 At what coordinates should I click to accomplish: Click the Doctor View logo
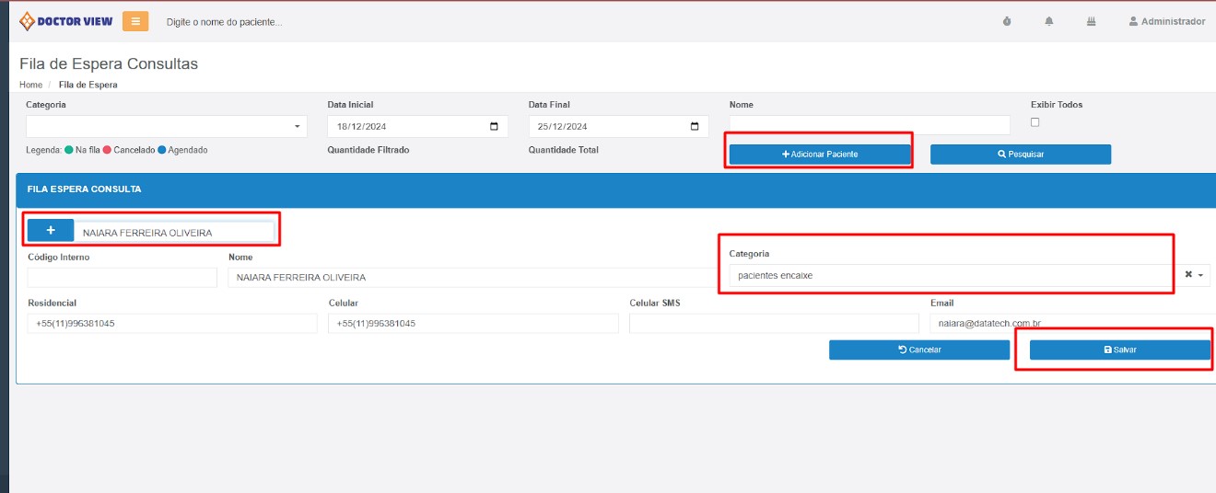pos(66,20)
